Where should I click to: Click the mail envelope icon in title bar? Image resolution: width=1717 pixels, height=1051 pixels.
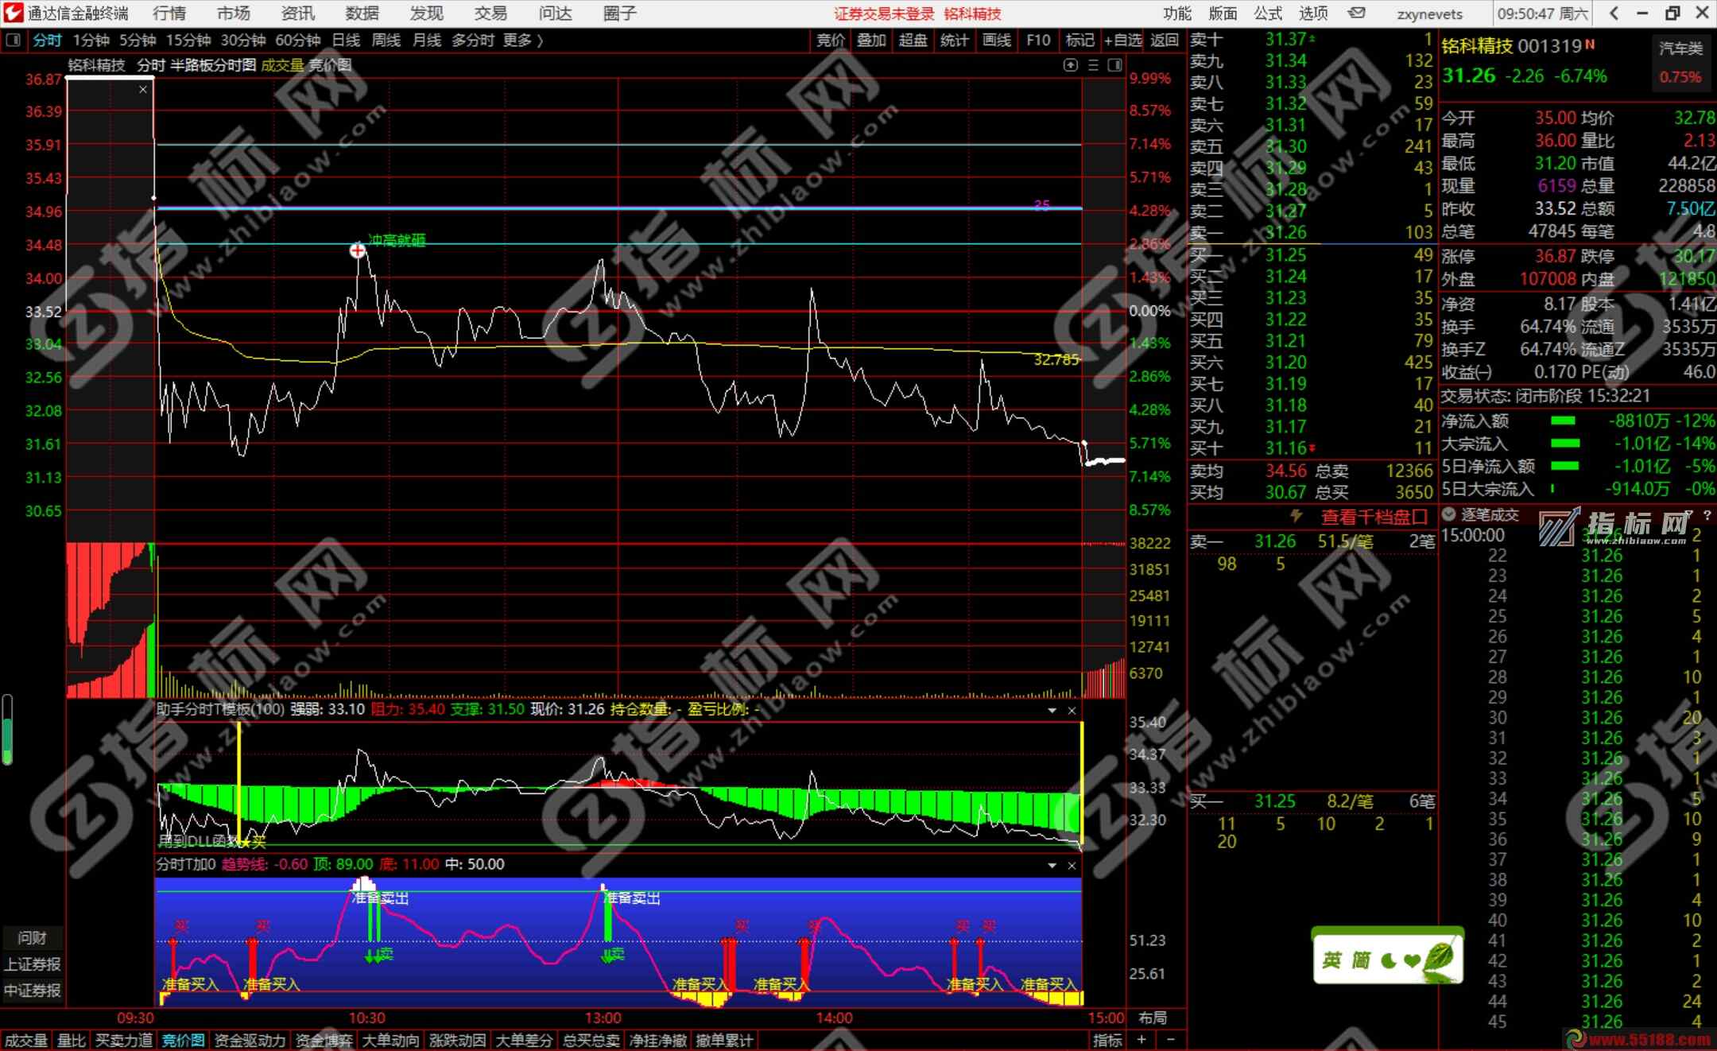tap(1357, 14)
